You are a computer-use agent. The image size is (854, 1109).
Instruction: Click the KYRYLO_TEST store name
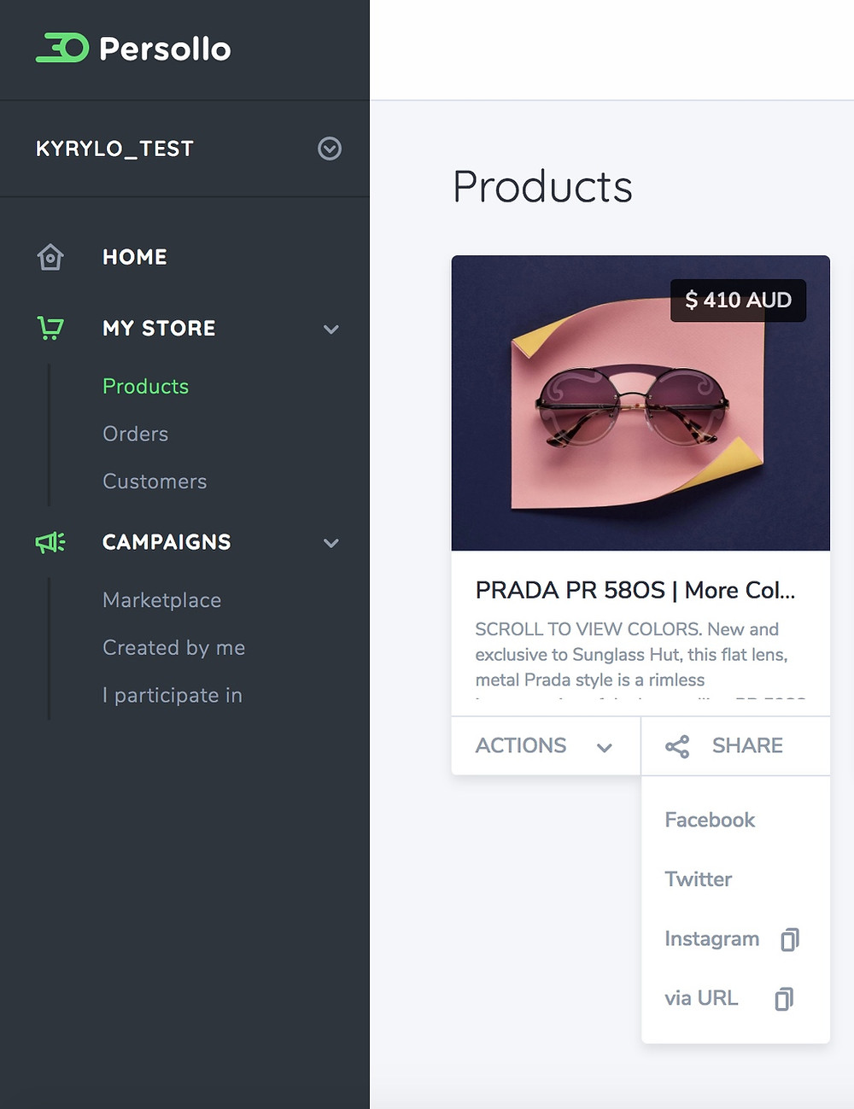(x=114, y=149)
